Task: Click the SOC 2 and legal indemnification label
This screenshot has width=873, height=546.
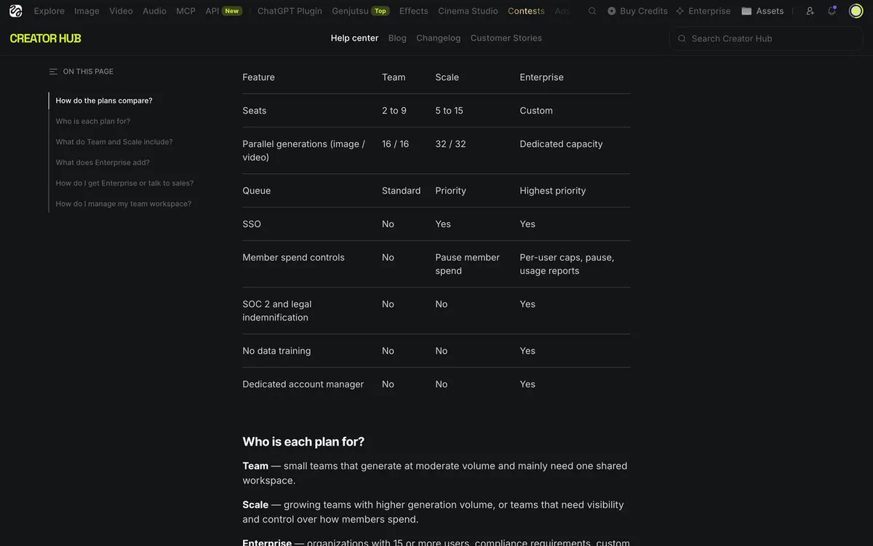Action: (x=276, y=311)
